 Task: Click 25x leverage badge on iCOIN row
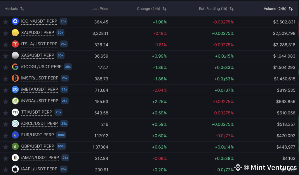click(63, 21)
